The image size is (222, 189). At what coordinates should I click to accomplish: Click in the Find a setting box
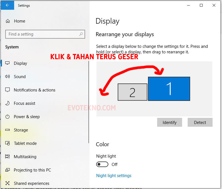(45, 34)
